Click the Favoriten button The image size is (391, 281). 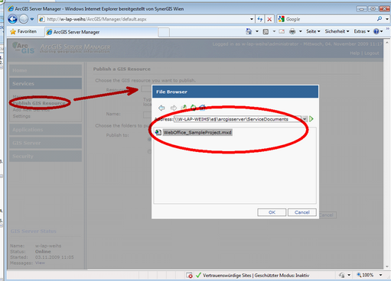pos(24,31)
